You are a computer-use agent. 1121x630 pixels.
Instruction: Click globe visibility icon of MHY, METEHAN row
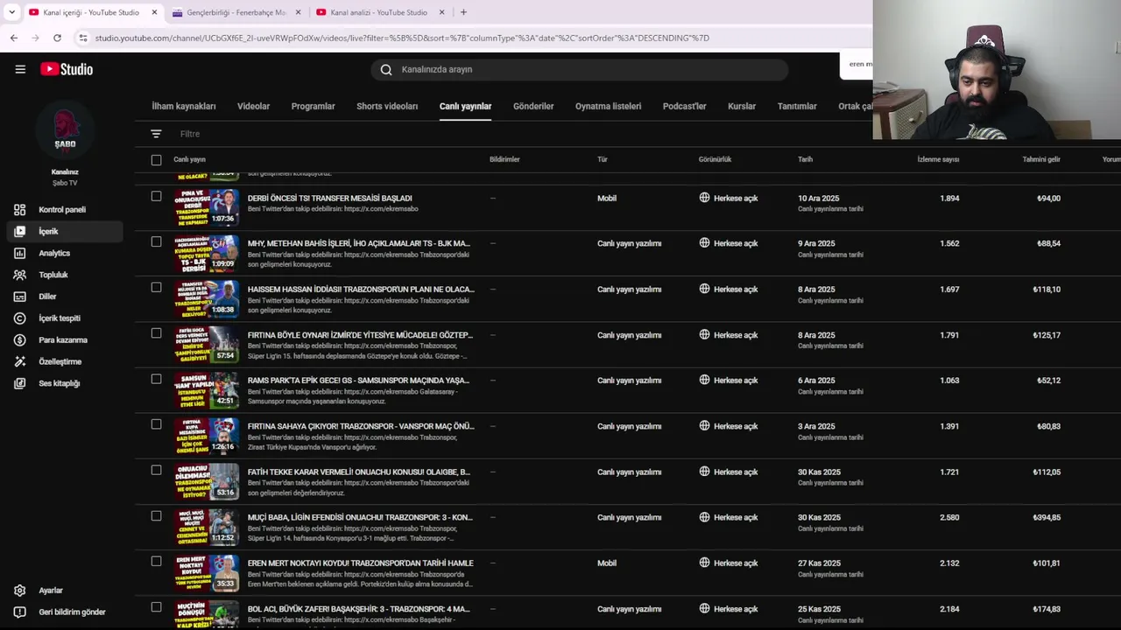[704, 243]
